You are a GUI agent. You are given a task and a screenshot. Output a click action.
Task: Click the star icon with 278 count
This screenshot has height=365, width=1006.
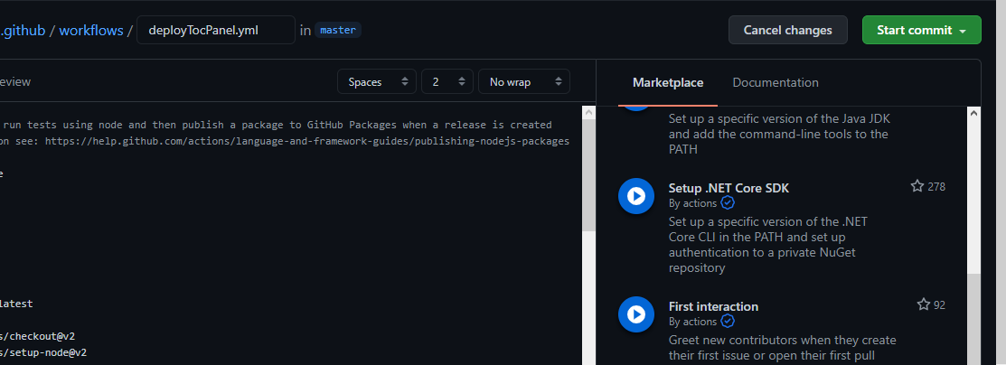pos(917,186)
